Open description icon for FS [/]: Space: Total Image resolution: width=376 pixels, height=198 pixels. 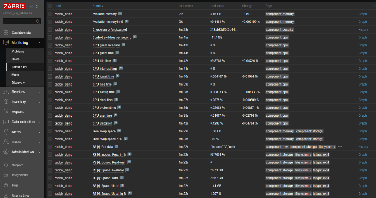coord(122,178)
